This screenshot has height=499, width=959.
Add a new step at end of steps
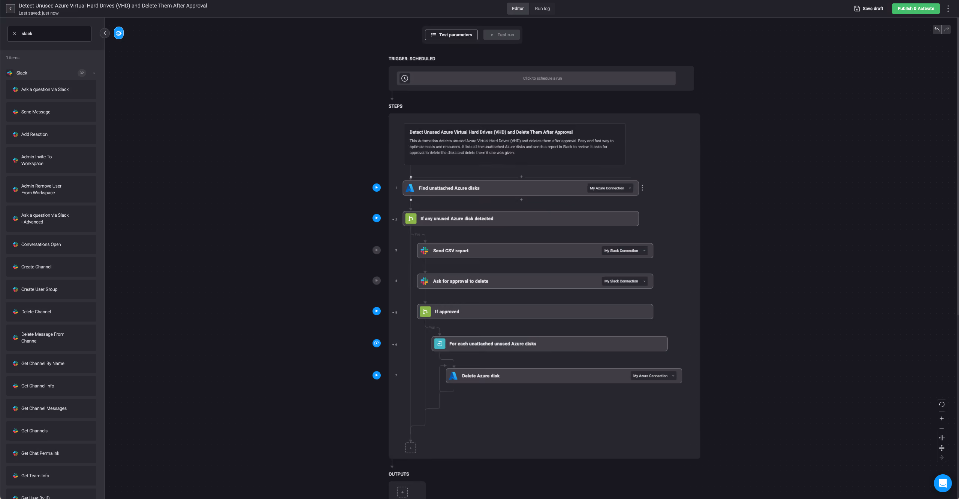(411, 448)
